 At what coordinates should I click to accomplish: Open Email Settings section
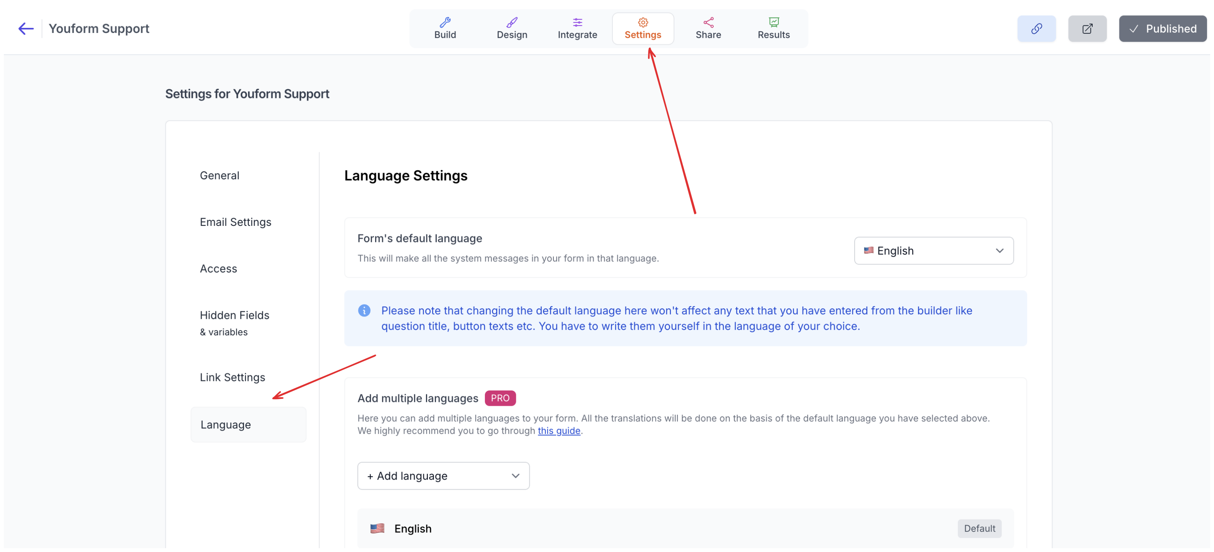[235, 222]
